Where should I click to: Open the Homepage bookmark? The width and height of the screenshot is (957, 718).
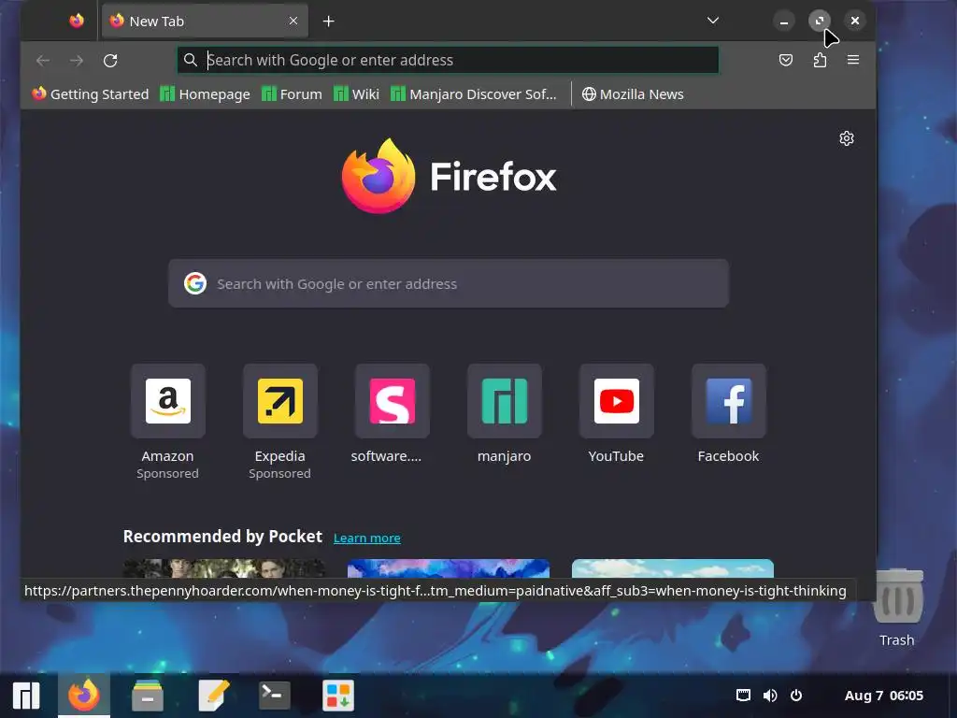click(205, 94)
